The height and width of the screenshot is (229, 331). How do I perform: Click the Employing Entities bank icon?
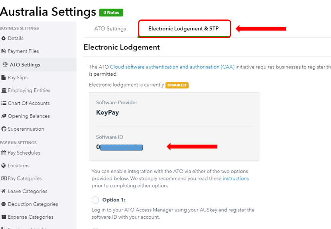click(4, 90)
